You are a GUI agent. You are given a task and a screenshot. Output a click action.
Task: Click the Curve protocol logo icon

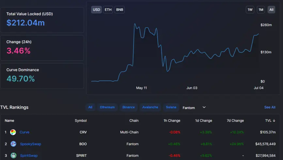[x=13, y=132]
